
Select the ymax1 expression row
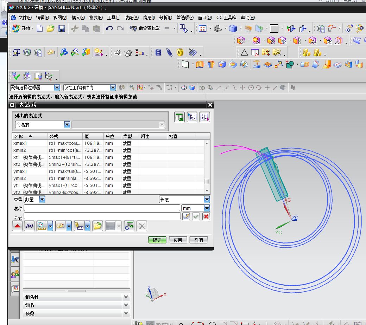coord(108,171)
